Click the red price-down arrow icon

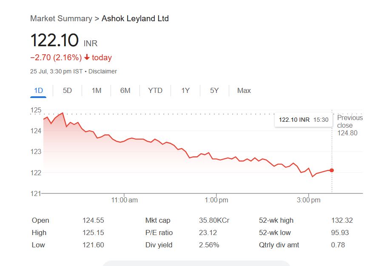tap(87, 57)
